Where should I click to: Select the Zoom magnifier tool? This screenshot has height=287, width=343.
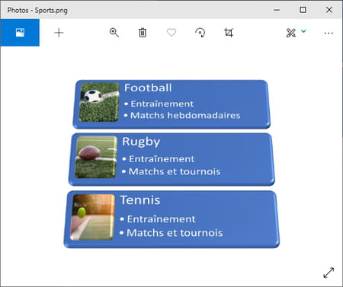click(x=114, y=33)
